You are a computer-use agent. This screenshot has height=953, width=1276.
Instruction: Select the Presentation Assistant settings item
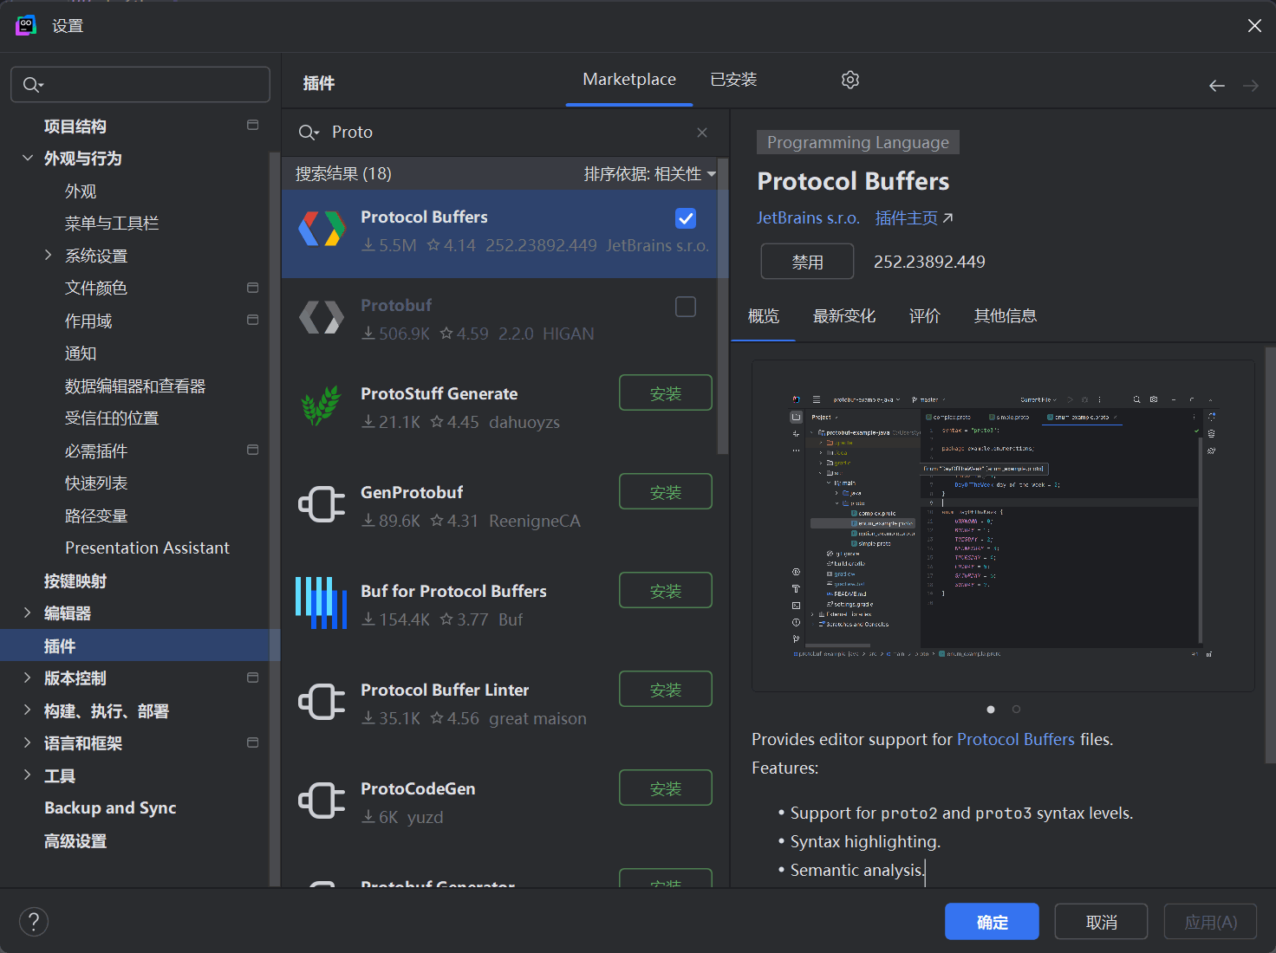tap(147, 548)
